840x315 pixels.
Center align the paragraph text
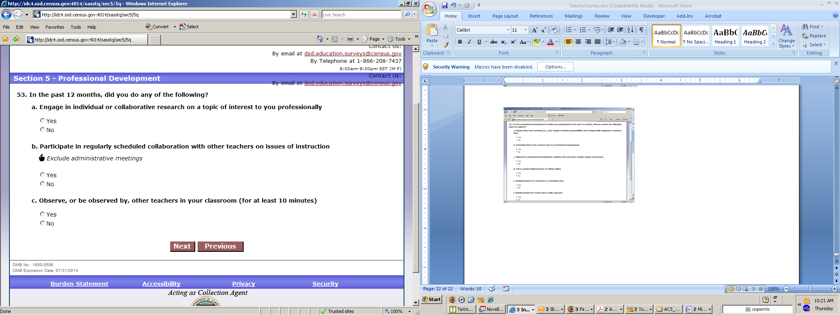pyautogui.click(x=578, y=42)
